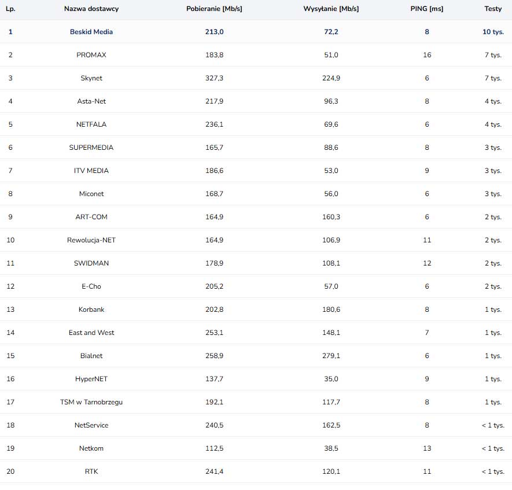Click the PING [ms] column header
512x490 pixels.
click(x=426, y=9)
